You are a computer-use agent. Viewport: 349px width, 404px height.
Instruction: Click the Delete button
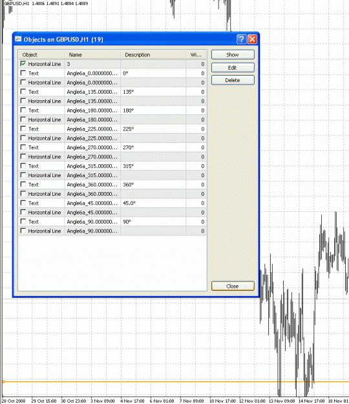pos(233,80)
